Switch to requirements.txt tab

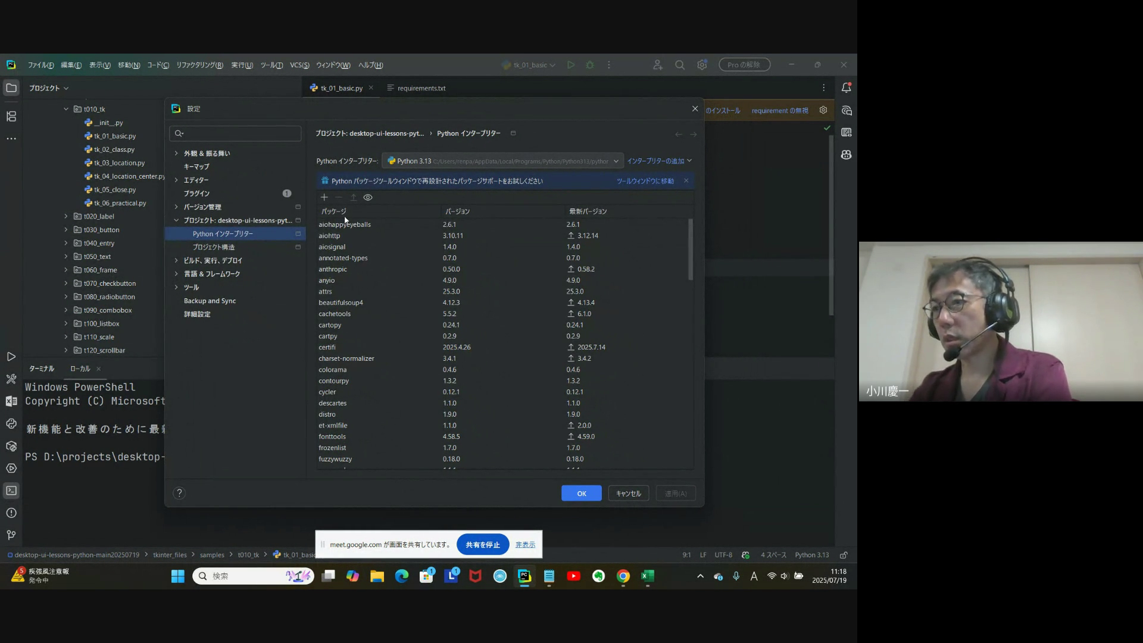coord(421,88)
